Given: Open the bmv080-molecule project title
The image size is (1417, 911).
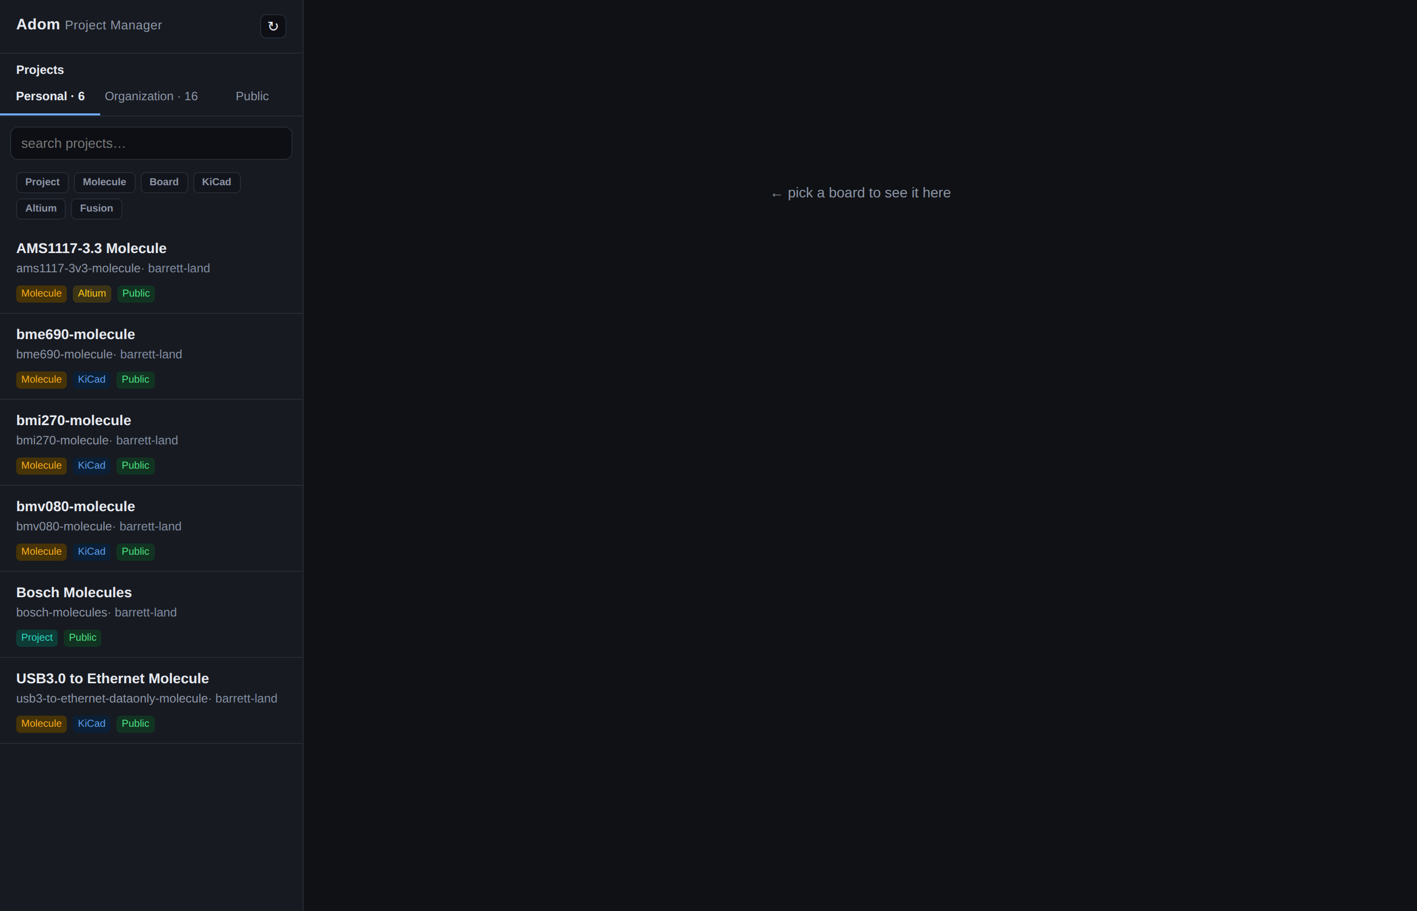Looking at the screenshot, I should point(76,507).
